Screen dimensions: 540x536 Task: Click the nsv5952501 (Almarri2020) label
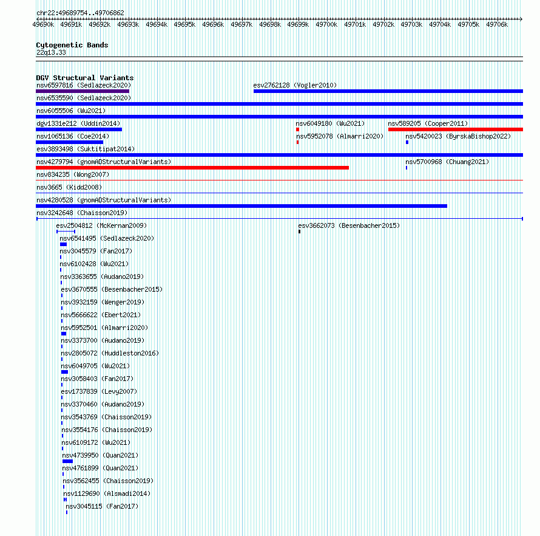tap(104, 328)
